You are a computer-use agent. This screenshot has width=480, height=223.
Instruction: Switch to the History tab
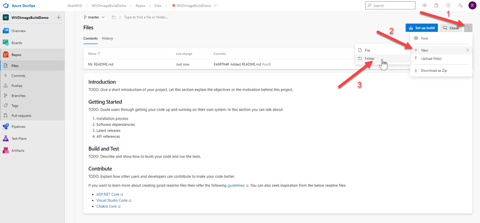(x=108, y=38)
